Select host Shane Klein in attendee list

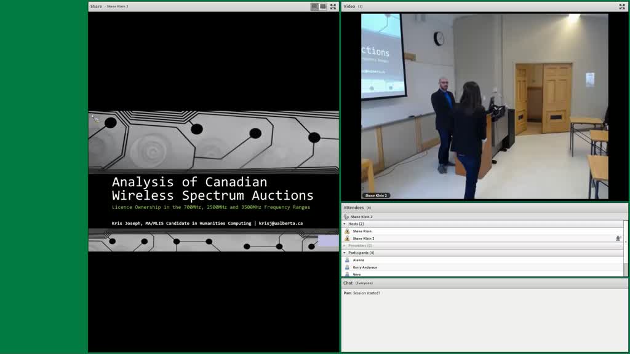click(x=482, y=231)
